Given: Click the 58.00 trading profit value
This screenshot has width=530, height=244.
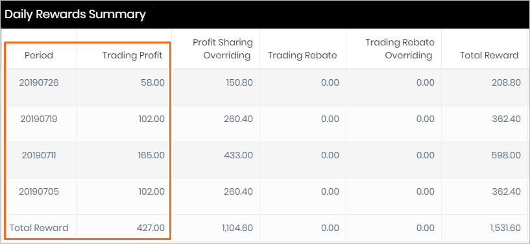Looking at the screenshot, I should coord(153,82).
